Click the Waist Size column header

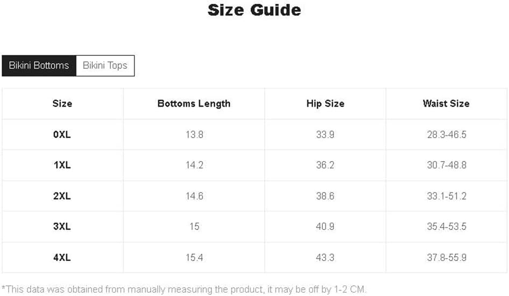pos(446,104)
